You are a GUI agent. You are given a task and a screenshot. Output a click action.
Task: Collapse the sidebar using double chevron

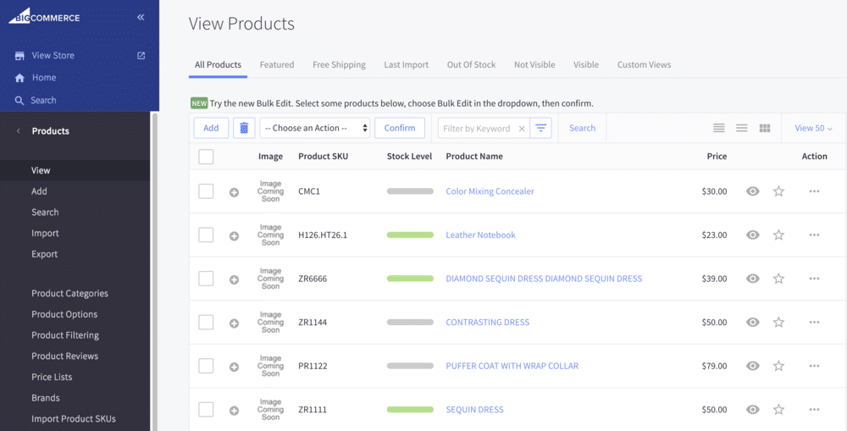(x=141, y=17)
